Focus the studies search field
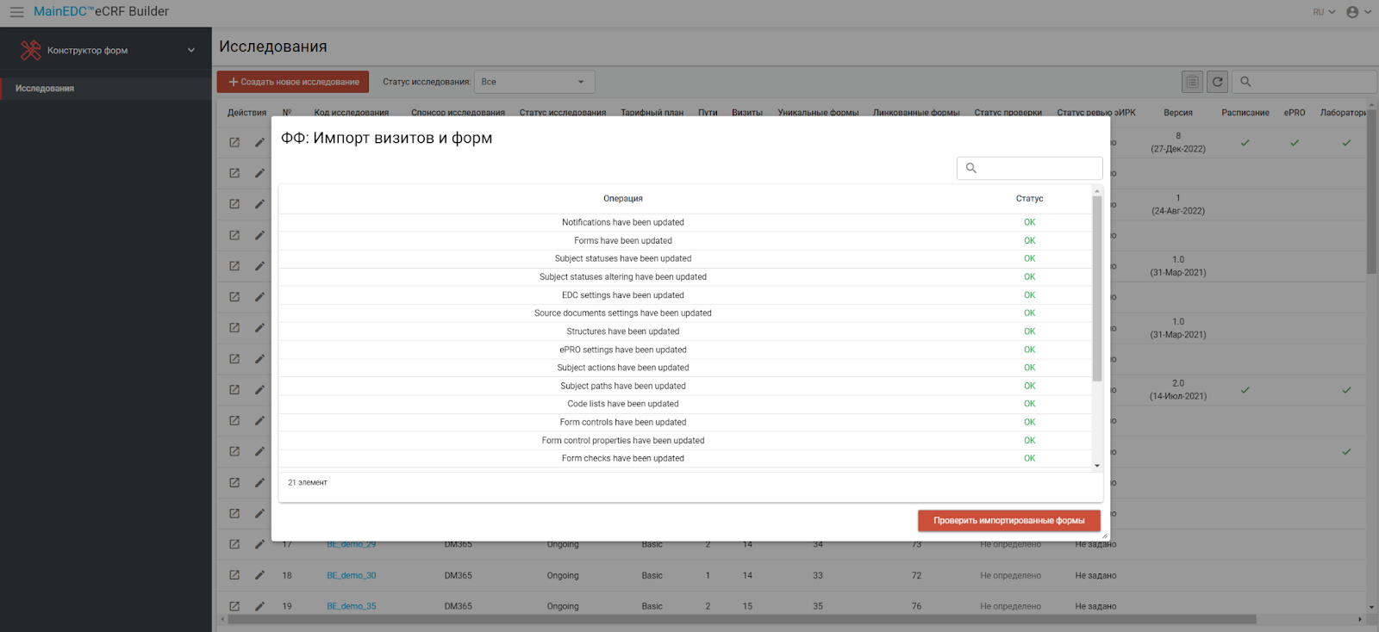The width and height of the screenshot is (1379, 632). pos(1306,82)
